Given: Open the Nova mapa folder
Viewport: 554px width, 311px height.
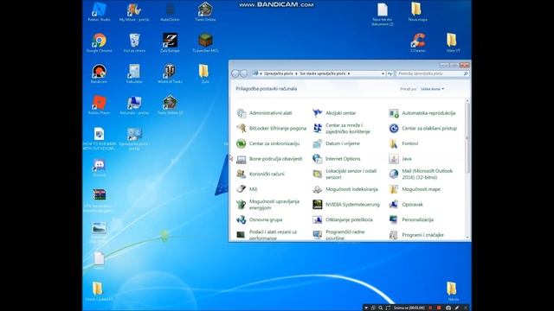Looking at the screenshot, I should click(x=417, y=11).
